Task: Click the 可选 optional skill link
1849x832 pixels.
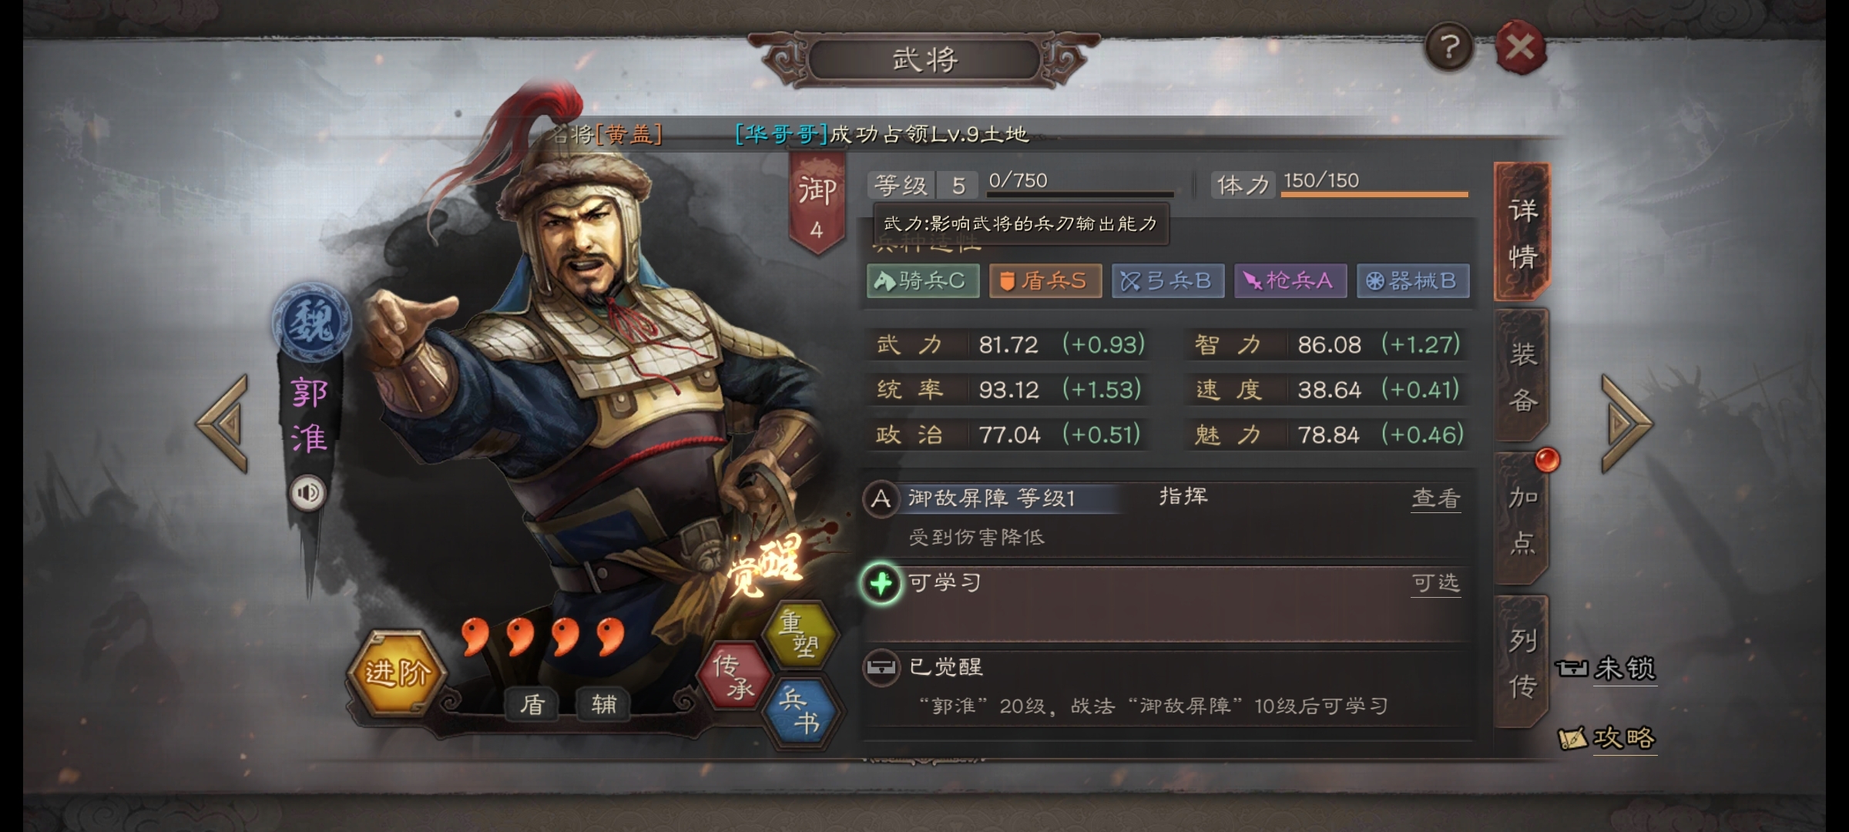Action: (1435, 582)
